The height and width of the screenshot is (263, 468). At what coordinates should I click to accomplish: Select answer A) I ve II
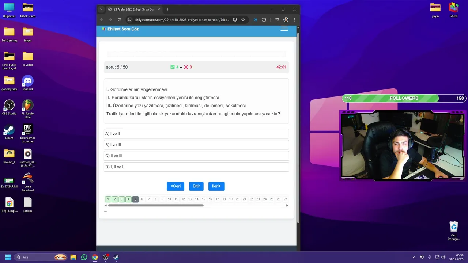click(196, 134)
